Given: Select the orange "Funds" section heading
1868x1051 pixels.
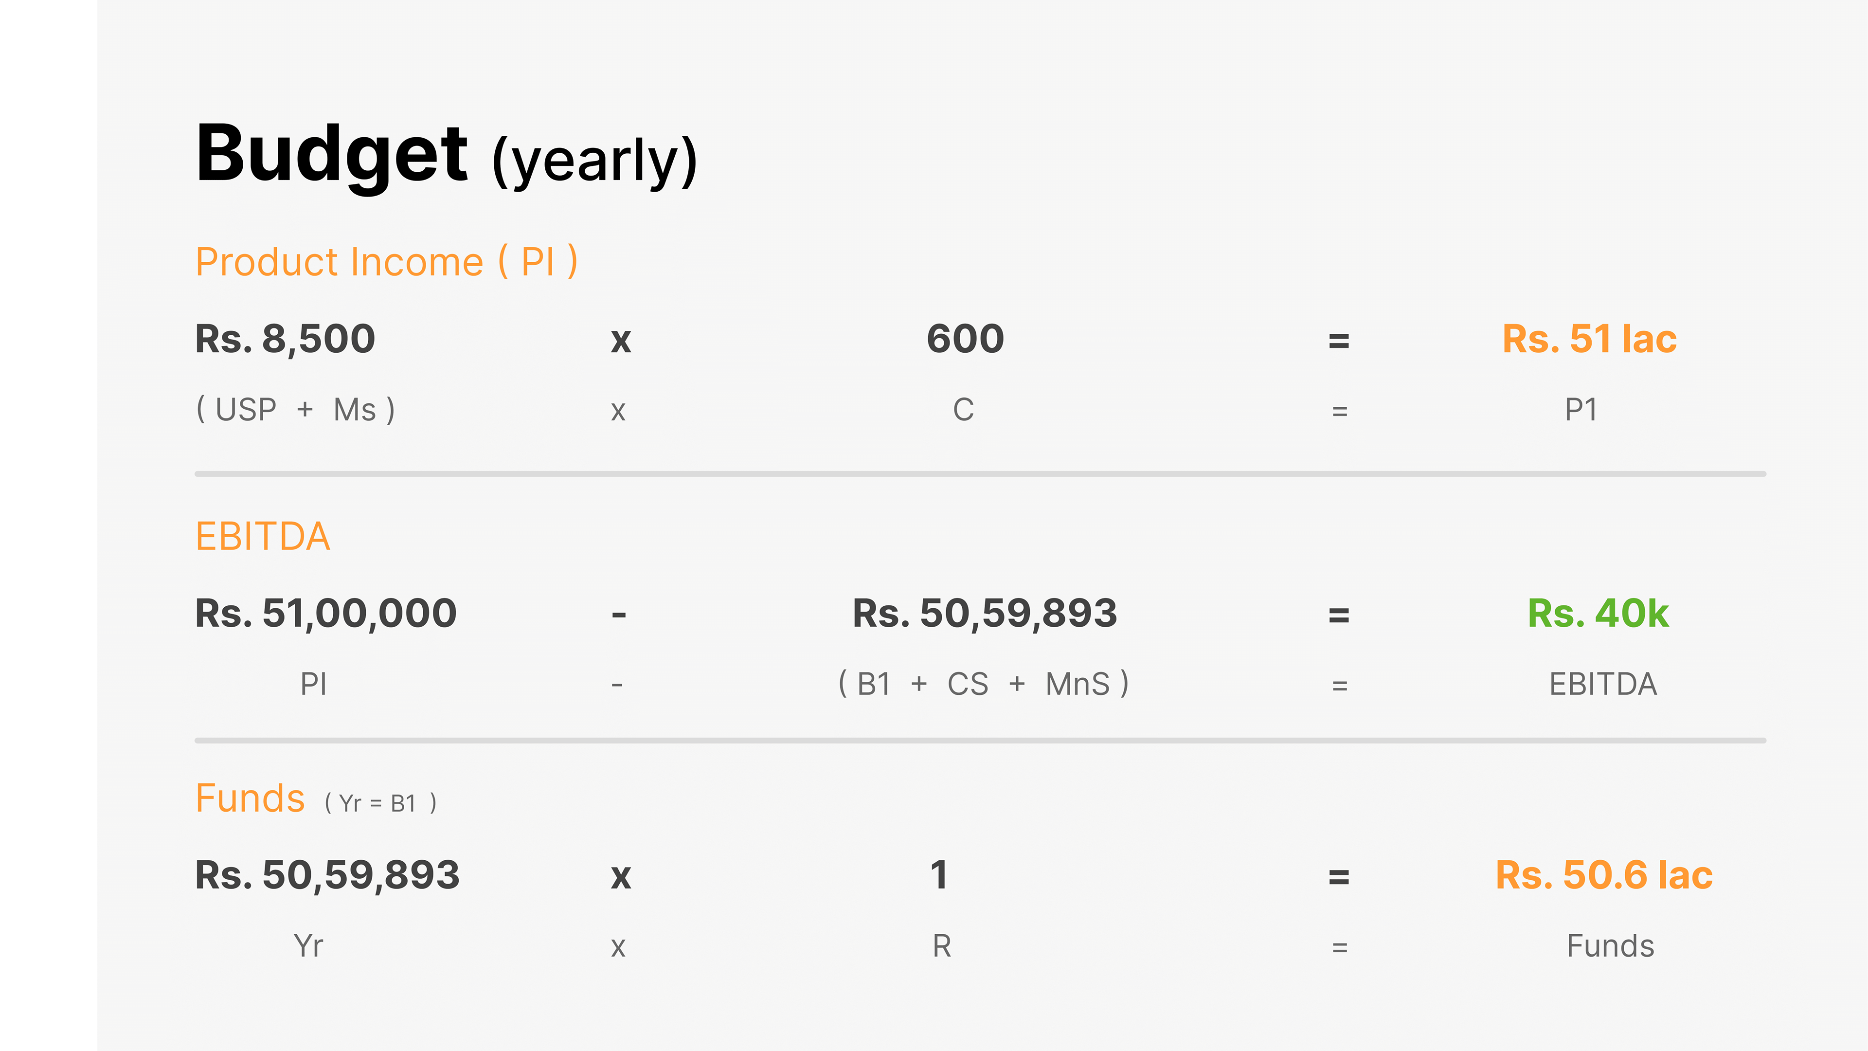Looking at the screenshot, I should tap(250, 798).
